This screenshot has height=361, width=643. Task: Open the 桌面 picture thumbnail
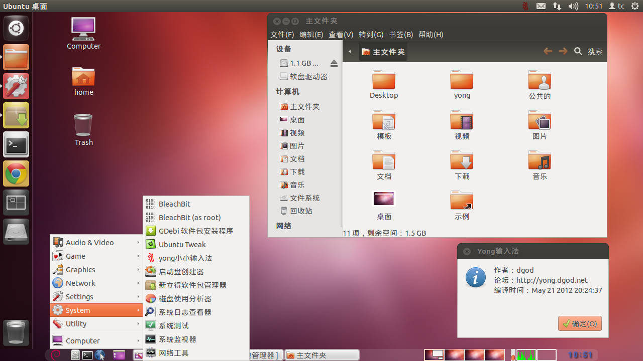[384, 199]
